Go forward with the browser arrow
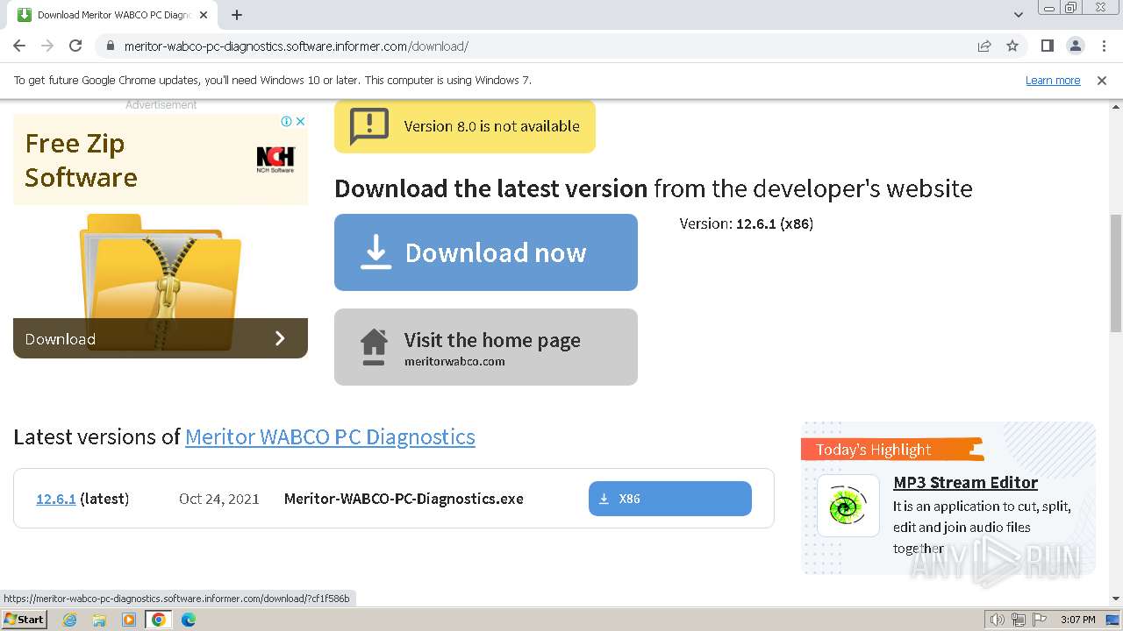This screenshot has width=1123, height=631. click(47, 46)
